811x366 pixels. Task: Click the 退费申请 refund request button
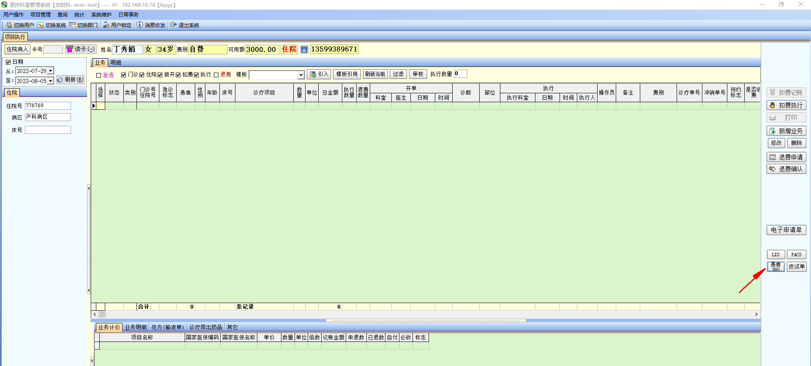pyautogui.click(x=786, y=157)
